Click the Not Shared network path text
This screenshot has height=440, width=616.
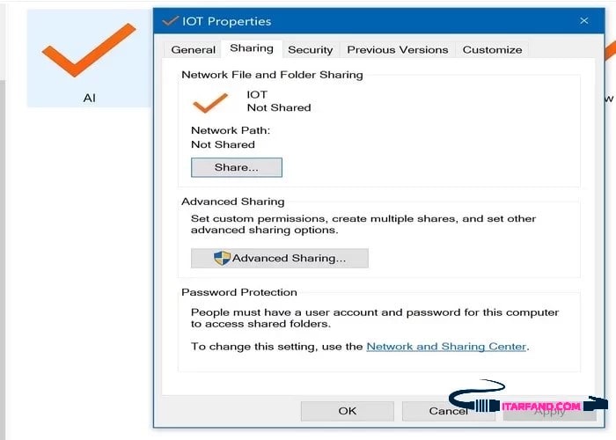[x=223, y=144]
